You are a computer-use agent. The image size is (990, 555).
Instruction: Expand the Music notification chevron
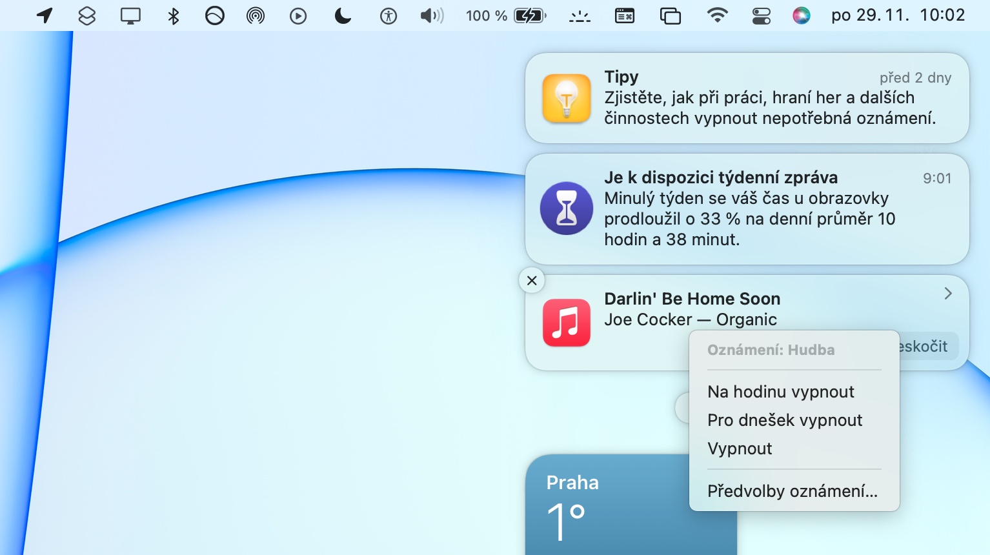point(947,294)
